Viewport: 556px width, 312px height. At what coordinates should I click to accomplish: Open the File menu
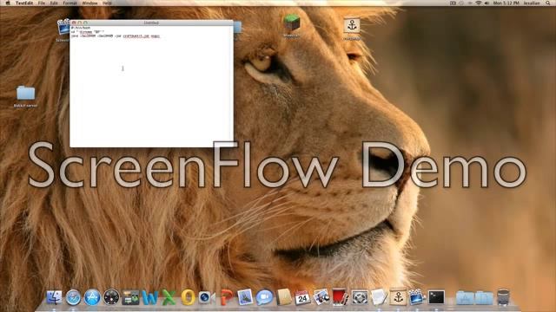pyautogui.click(x=42, y=3)
